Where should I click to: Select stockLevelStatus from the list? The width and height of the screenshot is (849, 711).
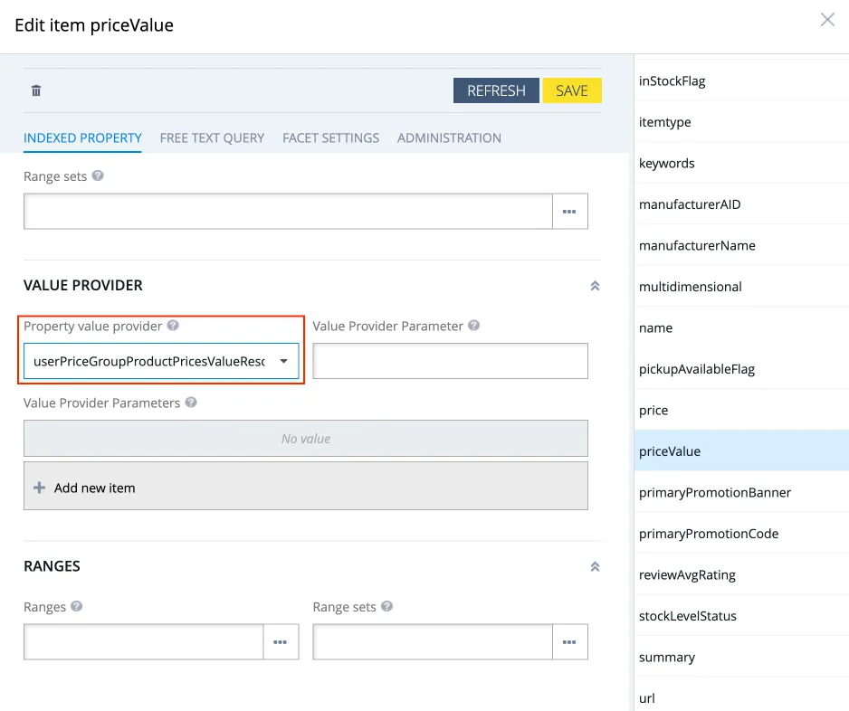(x=688, y=616)
